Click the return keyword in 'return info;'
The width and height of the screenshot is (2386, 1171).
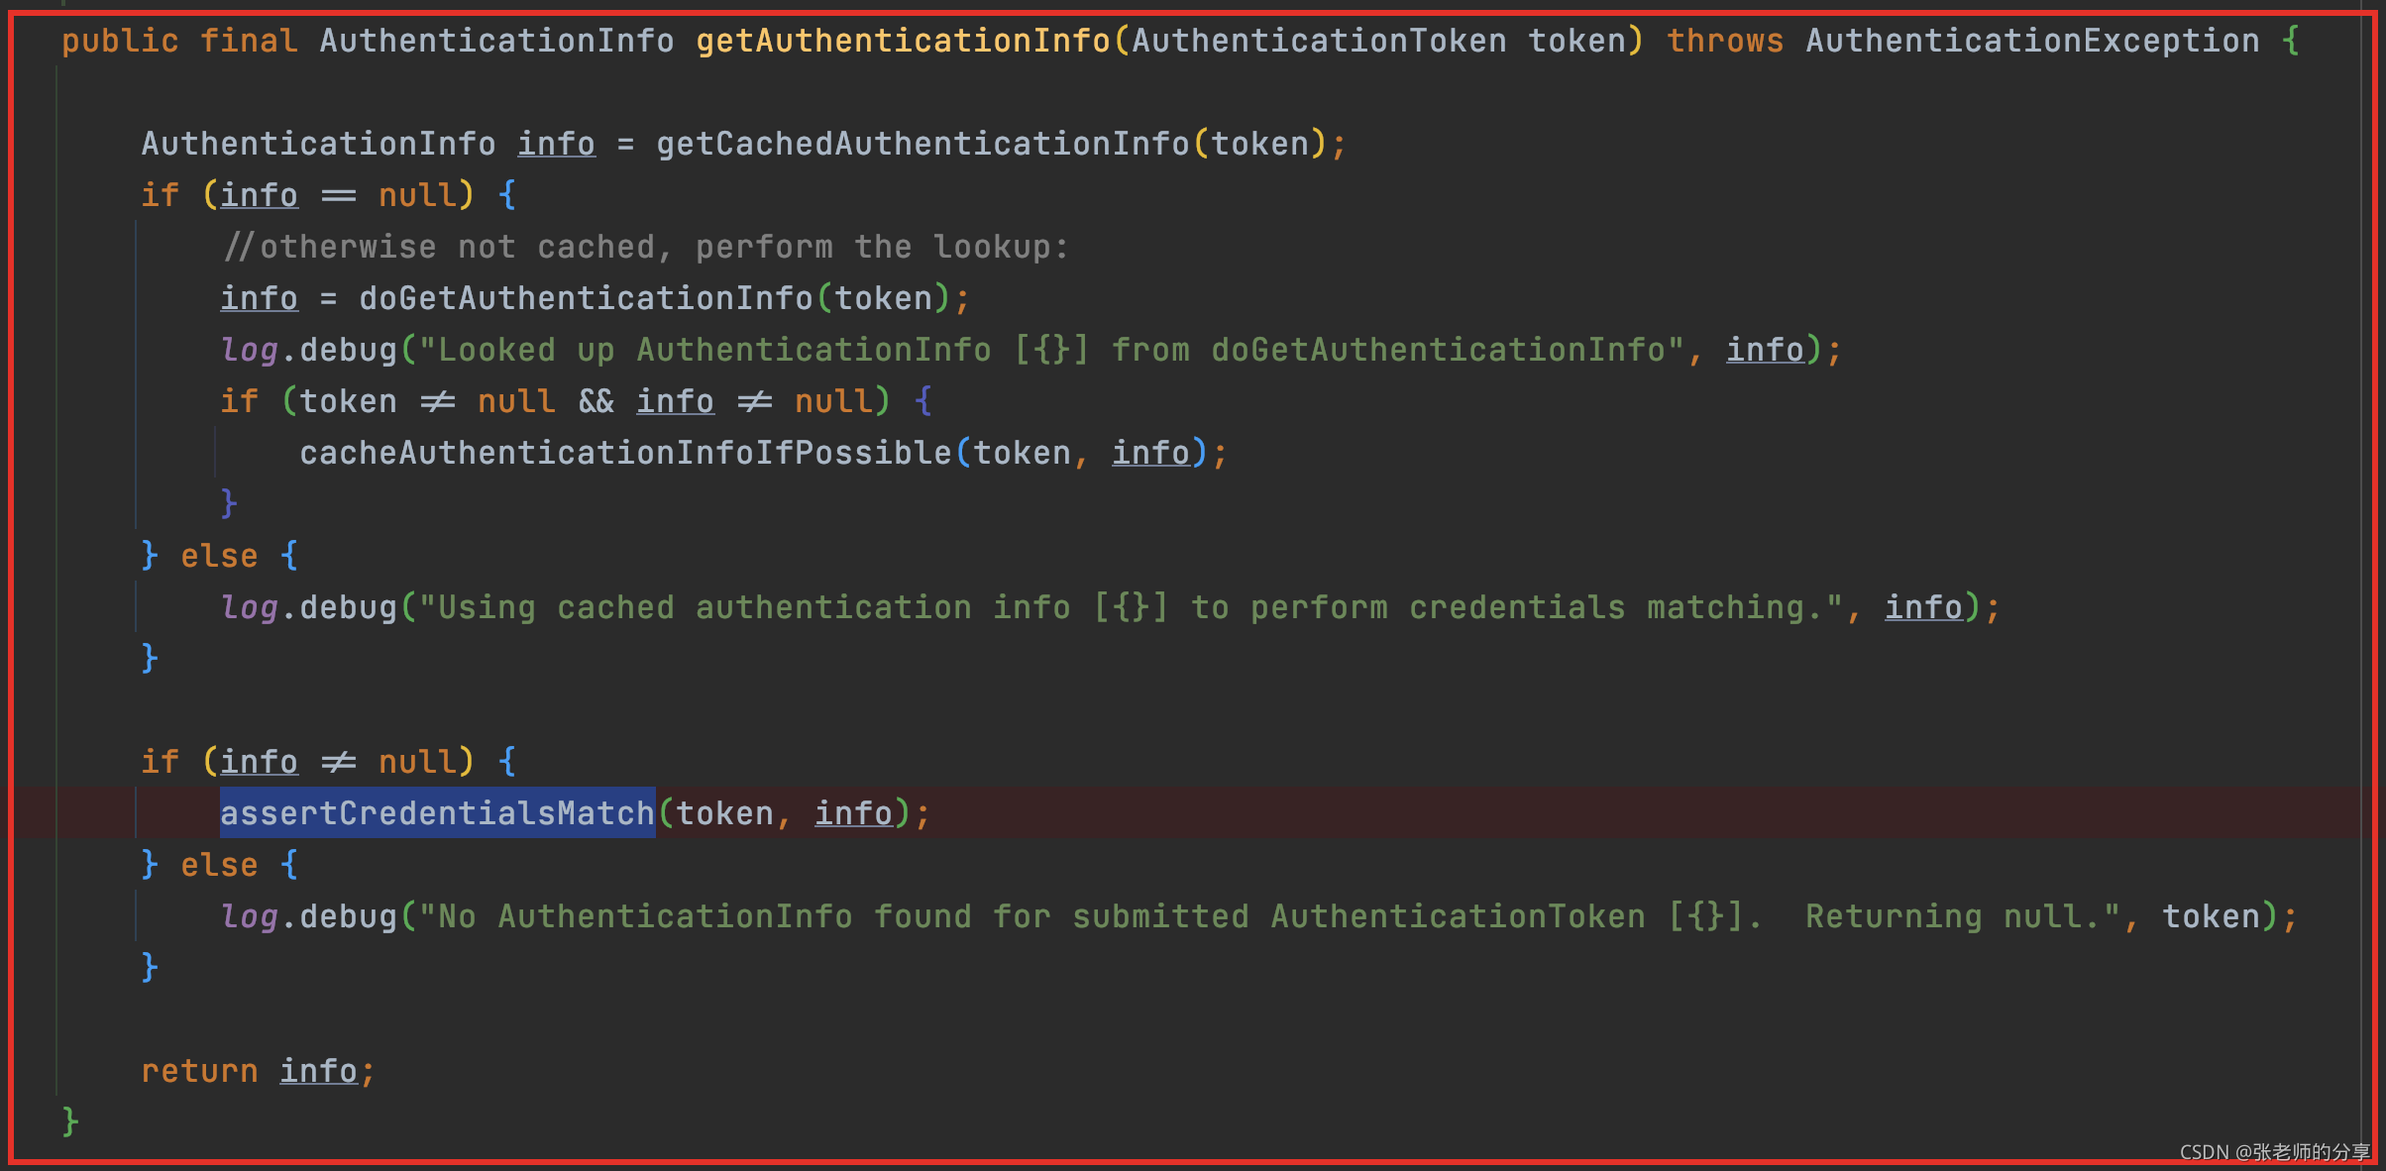pos(199,1071)
